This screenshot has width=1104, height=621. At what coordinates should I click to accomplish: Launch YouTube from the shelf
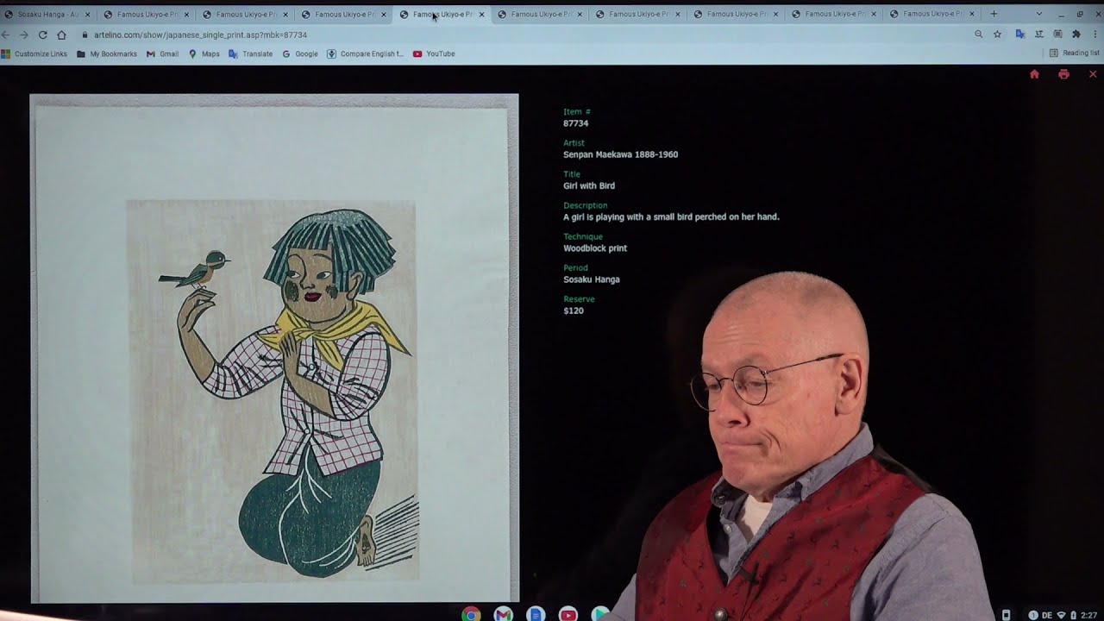[x=568, y=614]
